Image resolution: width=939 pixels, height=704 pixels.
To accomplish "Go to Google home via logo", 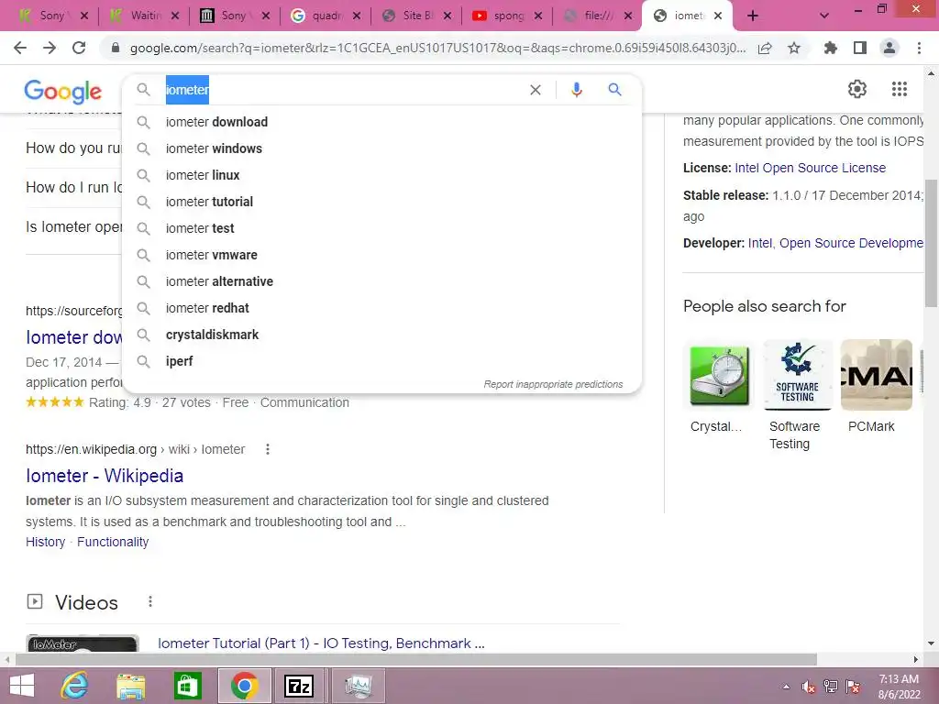I will click(63, 91).
